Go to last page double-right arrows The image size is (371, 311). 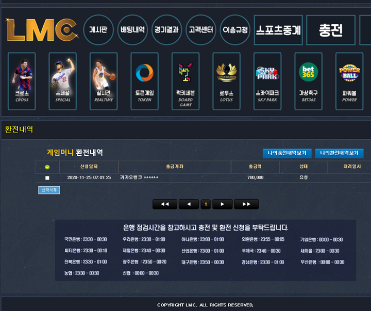click(246, 204)
